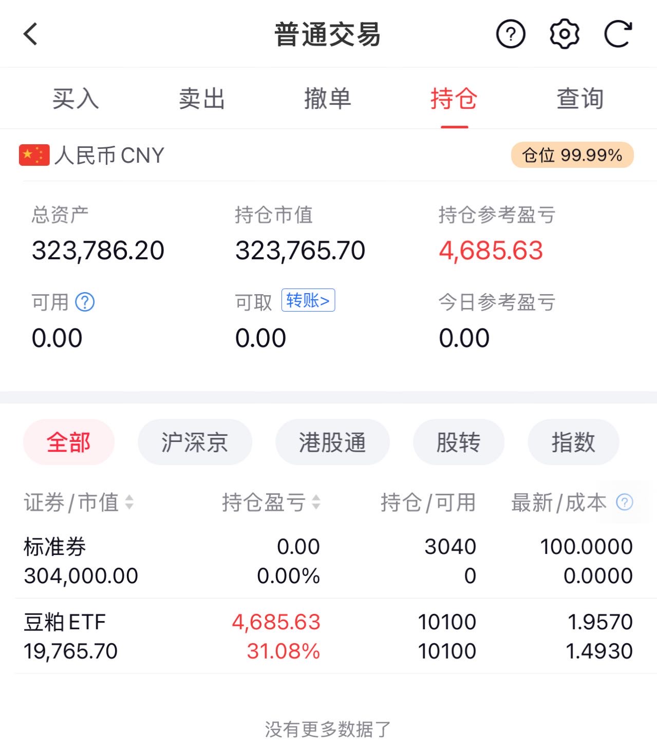Screen dimensions: 657x751
Task: Click the 转账> transfer link
Action: coord(308,300)
